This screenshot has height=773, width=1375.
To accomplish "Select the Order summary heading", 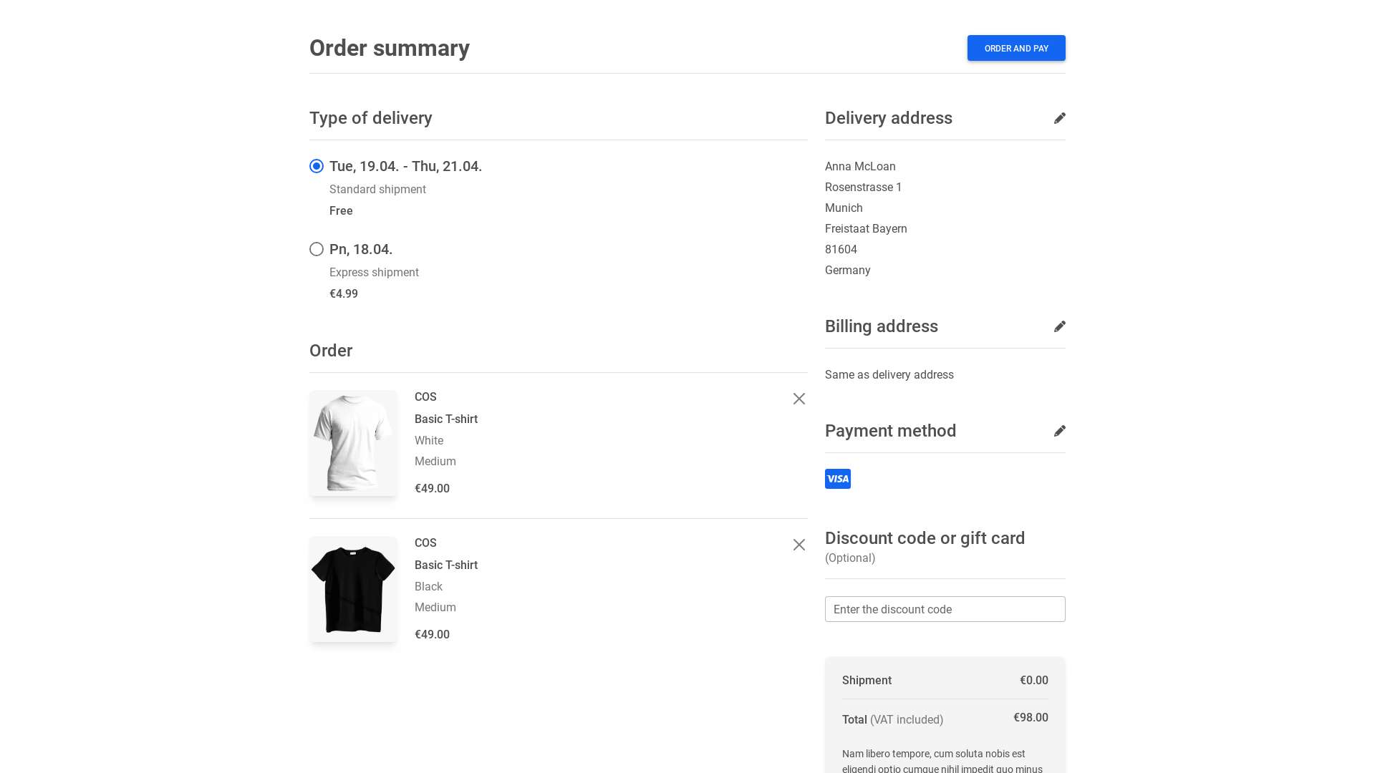I will [x=389, y=48].
